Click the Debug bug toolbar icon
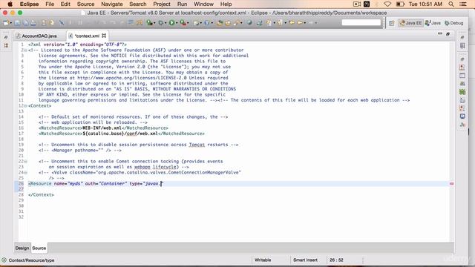The image size is (475, 267). pos(161,23)
